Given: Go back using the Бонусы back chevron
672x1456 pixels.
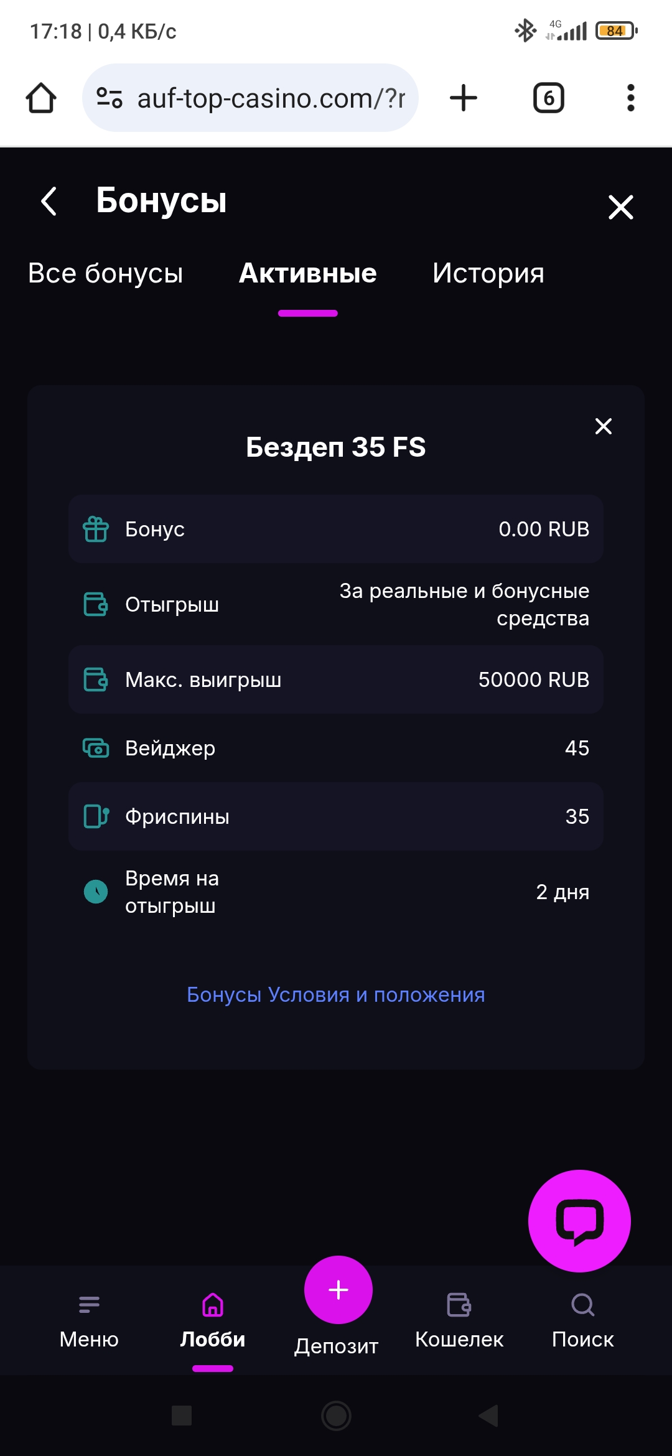Looking at the screenshot, I should (49, 201).
